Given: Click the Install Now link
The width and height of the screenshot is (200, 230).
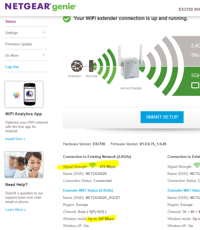Looking at the screenshot, I should point(15,139).
